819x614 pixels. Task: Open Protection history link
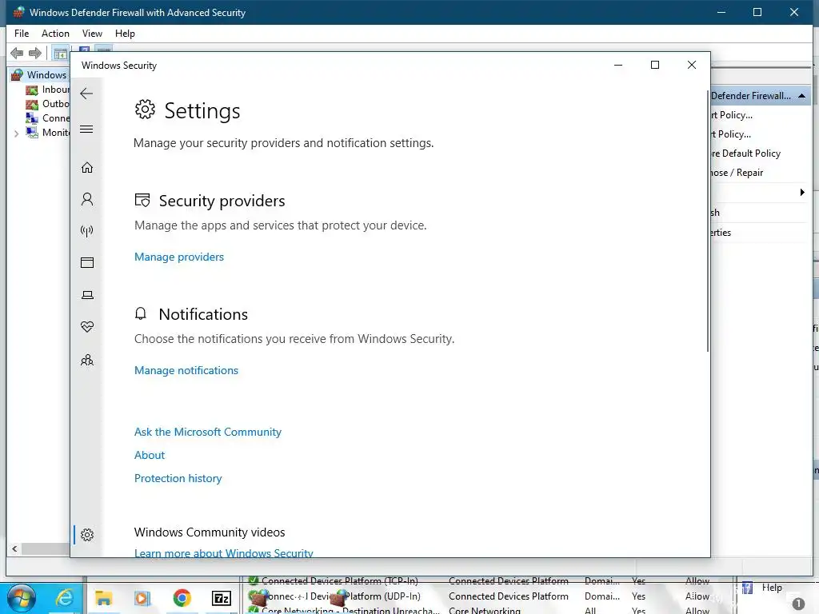coord(178,478)
